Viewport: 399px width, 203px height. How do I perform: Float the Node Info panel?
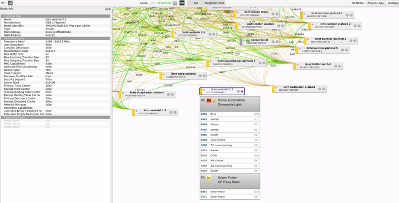pos(106,9)
